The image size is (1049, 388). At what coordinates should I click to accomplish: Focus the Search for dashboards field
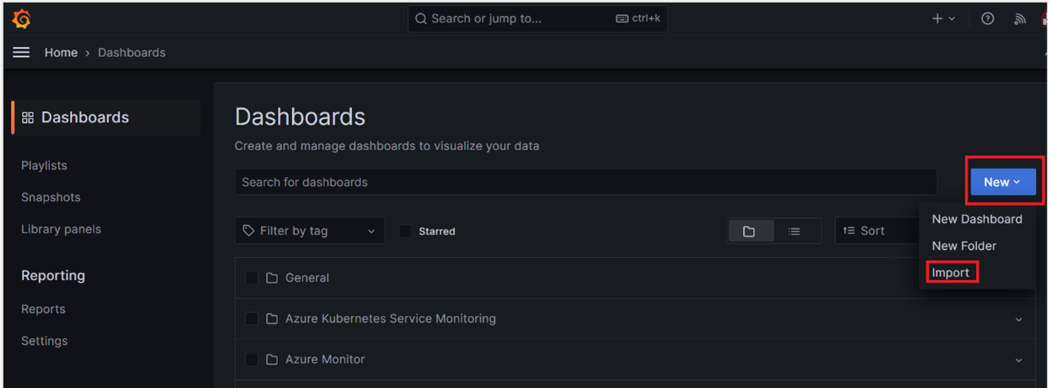pyautogui.click(x=586, y=182)
